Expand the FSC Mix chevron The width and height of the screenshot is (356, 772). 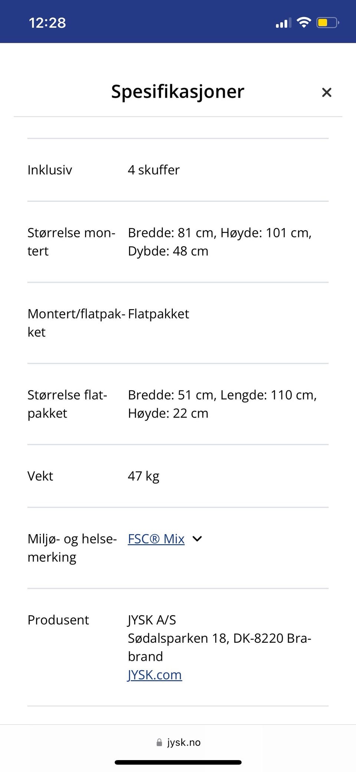pos(197,539)
